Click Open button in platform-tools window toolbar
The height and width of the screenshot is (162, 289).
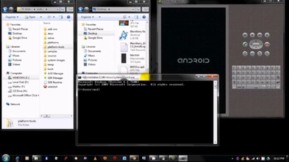(30, 17)
